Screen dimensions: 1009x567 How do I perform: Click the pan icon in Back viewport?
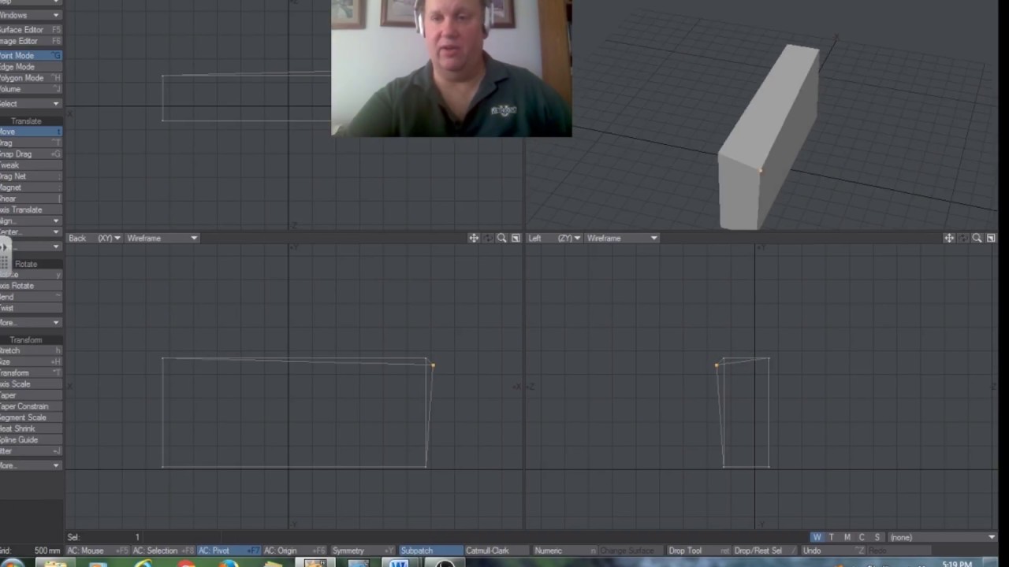474,238
